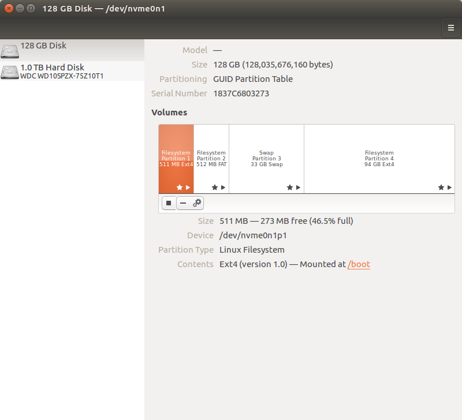Open additional partition options via the gears icon

[x=197, y=203]
